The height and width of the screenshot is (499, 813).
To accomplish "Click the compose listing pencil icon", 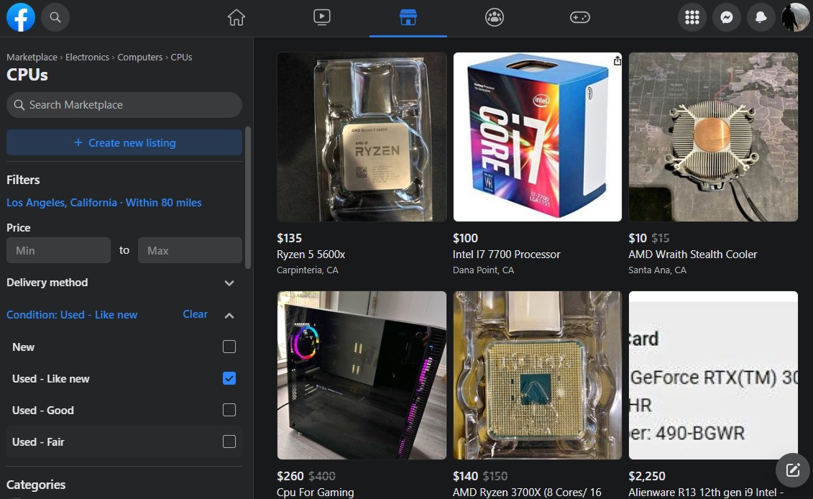I will coord(792,470).
